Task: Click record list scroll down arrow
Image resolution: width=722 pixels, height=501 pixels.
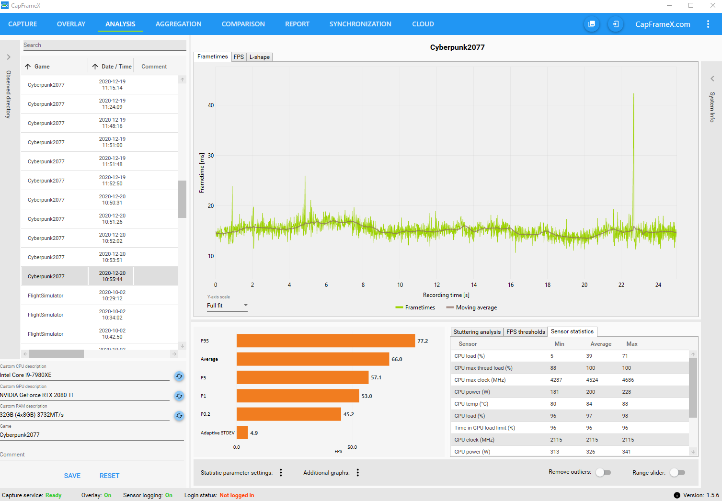Action: 182,346
